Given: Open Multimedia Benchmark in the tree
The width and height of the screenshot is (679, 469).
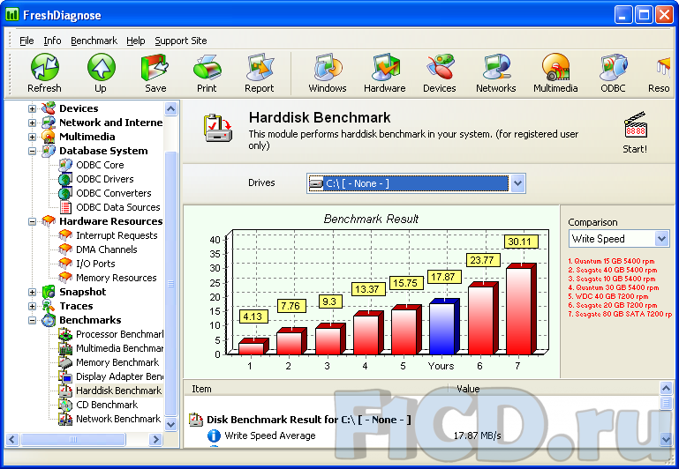Looking at the screenshot, I should click(x=119, y=348).
